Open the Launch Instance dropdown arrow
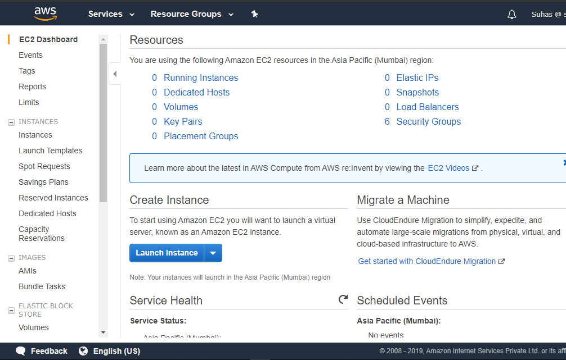Screen dimensions: 566x360 click(213, 253)
